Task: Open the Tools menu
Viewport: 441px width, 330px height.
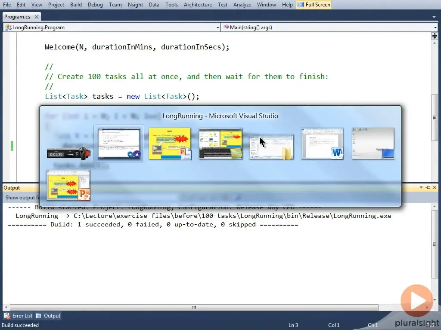Action: coord(171,5)
